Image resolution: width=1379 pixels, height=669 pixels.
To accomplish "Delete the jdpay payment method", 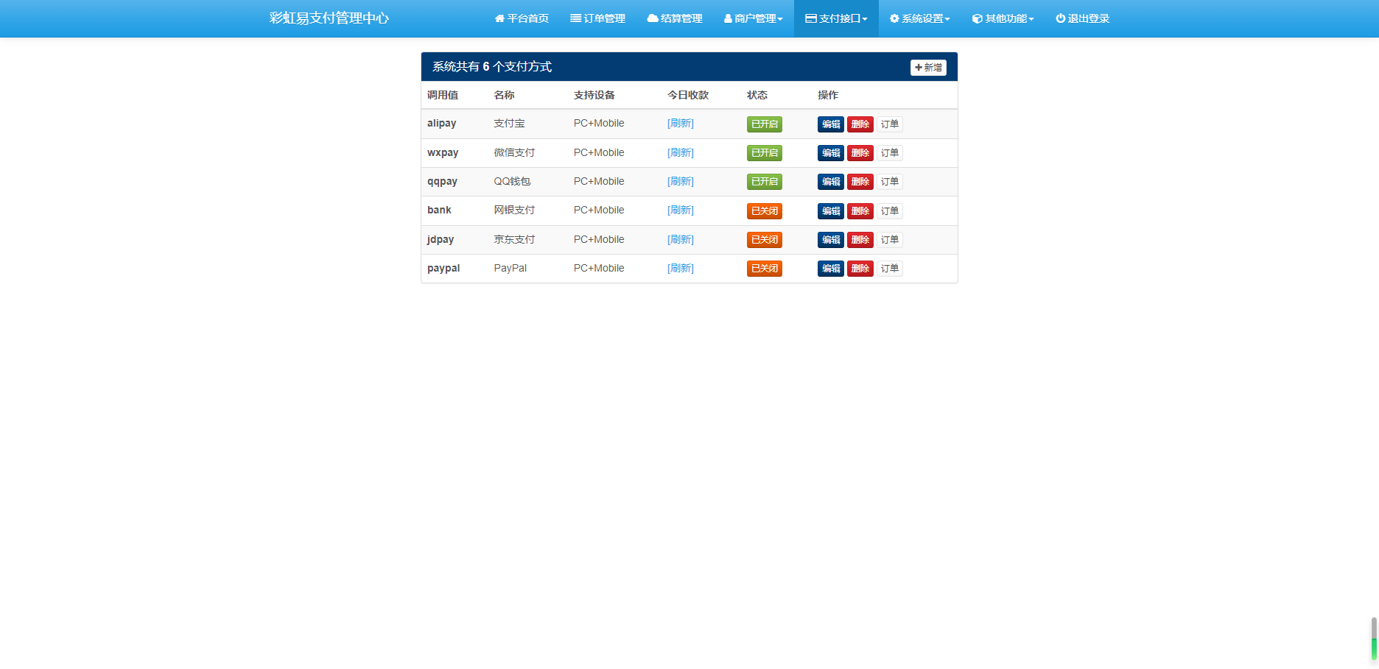I will (860, 240).
